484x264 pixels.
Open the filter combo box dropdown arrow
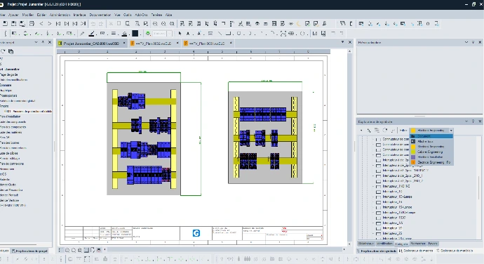click(x=451, y=131)
